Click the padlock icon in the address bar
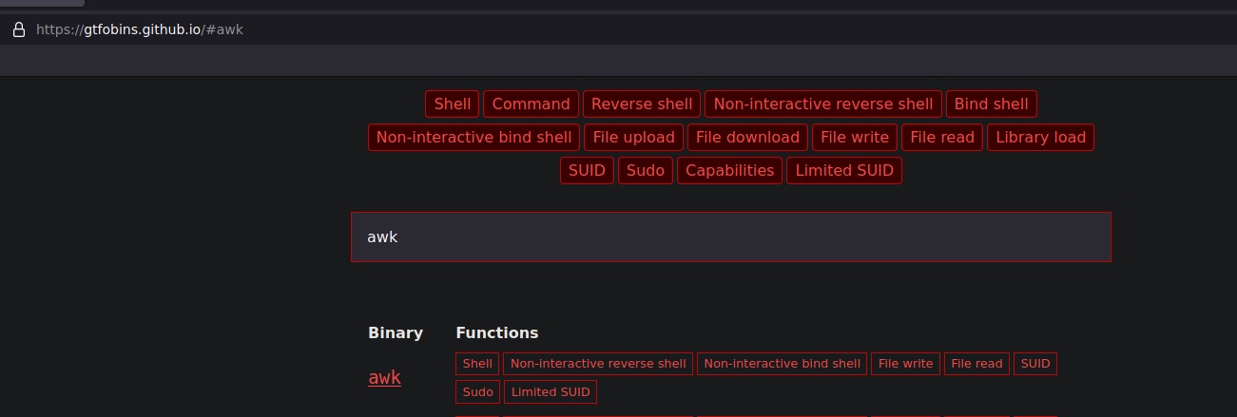Image resolution: width=1237 pixels, height=417 pixels. 17,29
